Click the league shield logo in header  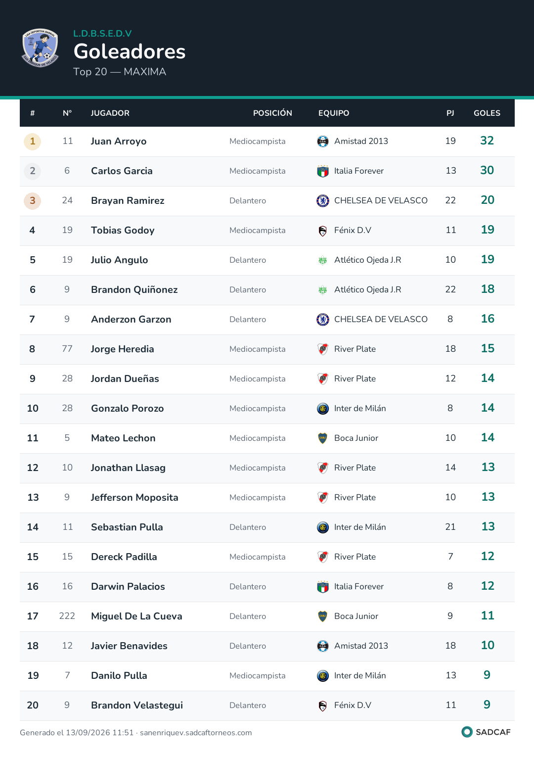coord(40,48)
